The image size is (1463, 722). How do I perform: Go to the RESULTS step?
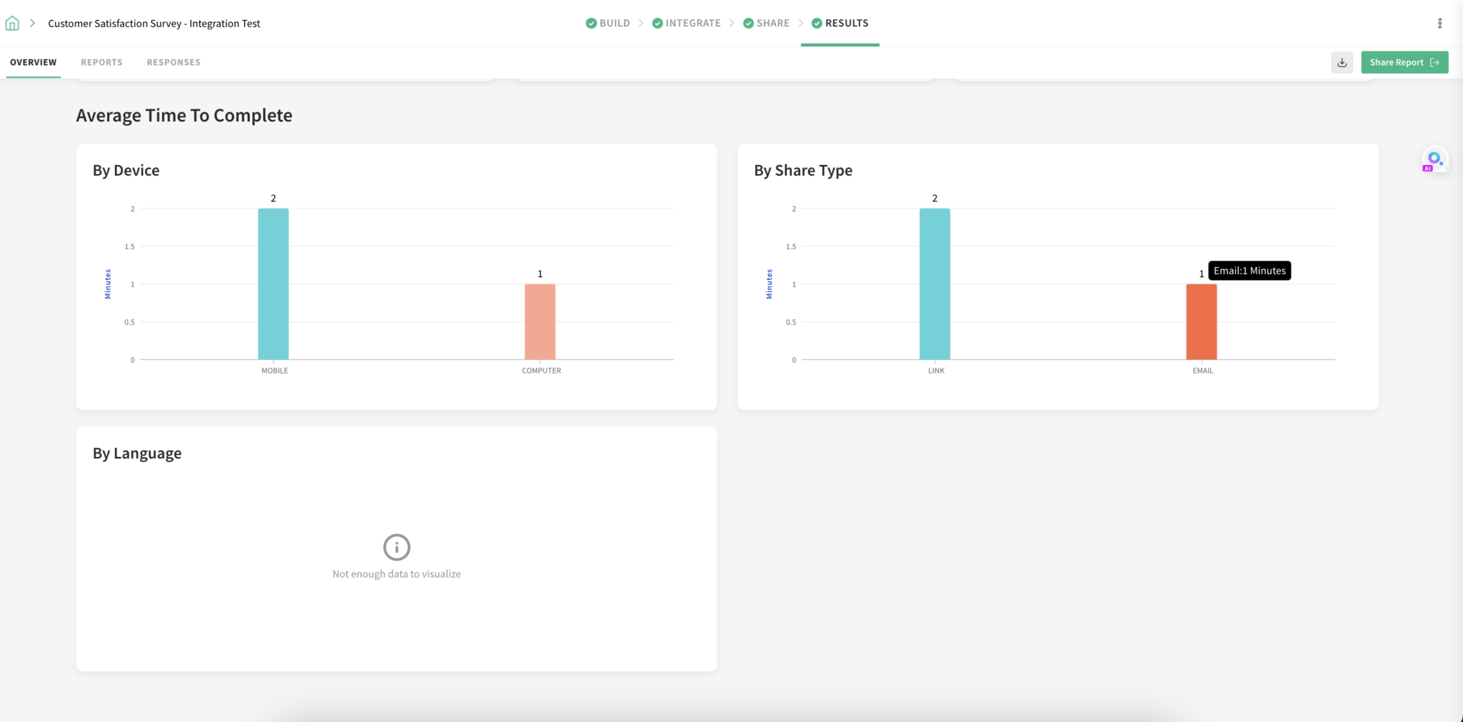(847, 22)
